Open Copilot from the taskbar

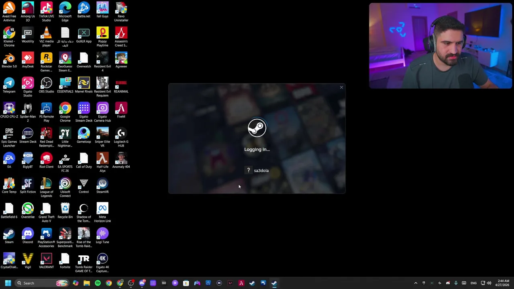75,283
